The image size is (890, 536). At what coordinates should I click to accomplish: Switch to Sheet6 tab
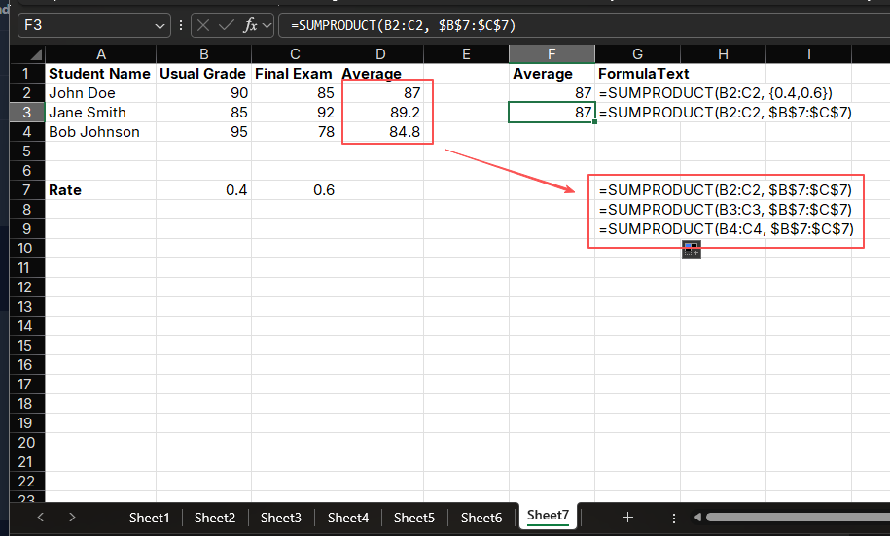tap(481, 518)
